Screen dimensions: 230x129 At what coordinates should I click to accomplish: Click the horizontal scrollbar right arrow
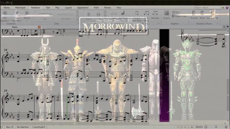click(225, 124)
